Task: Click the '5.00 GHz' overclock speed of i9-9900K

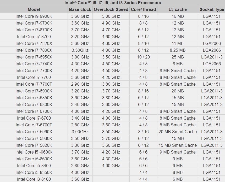Action: (111, 16)
